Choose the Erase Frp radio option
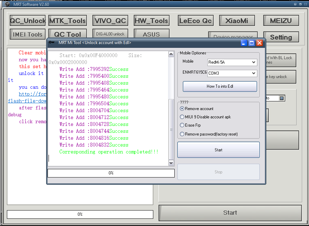This screenshot has width=309, height=226. tap(190, 125)
